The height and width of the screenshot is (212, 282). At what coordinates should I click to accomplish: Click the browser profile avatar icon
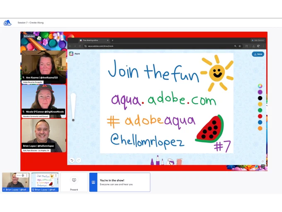tap(258, 46)
